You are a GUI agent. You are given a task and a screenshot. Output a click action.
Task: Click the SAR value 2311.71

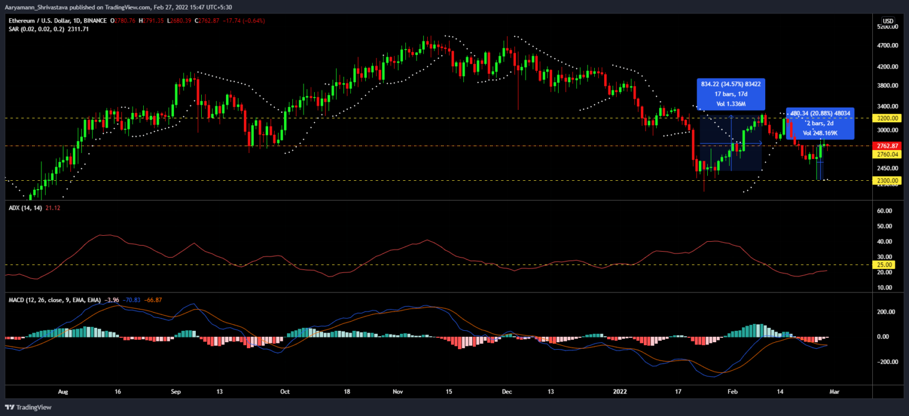tap(79, 29)
